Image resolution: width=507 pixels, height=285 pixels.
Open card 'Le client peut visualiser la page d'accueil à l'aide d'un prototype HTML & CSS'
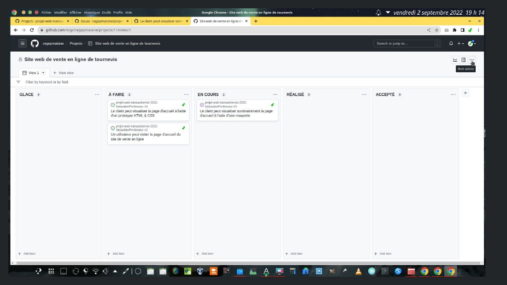148,113
